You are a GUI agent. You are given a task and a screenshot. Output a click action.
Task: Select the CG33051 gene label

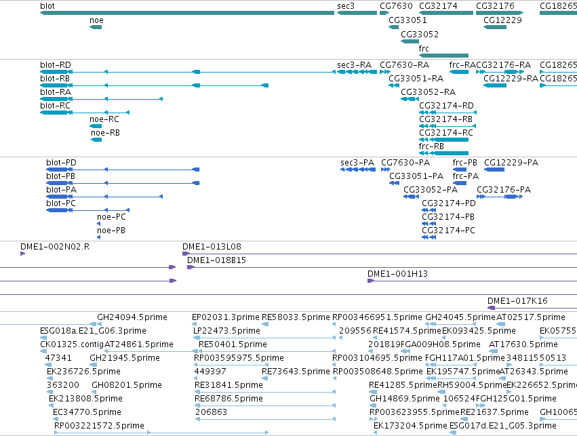407,20
